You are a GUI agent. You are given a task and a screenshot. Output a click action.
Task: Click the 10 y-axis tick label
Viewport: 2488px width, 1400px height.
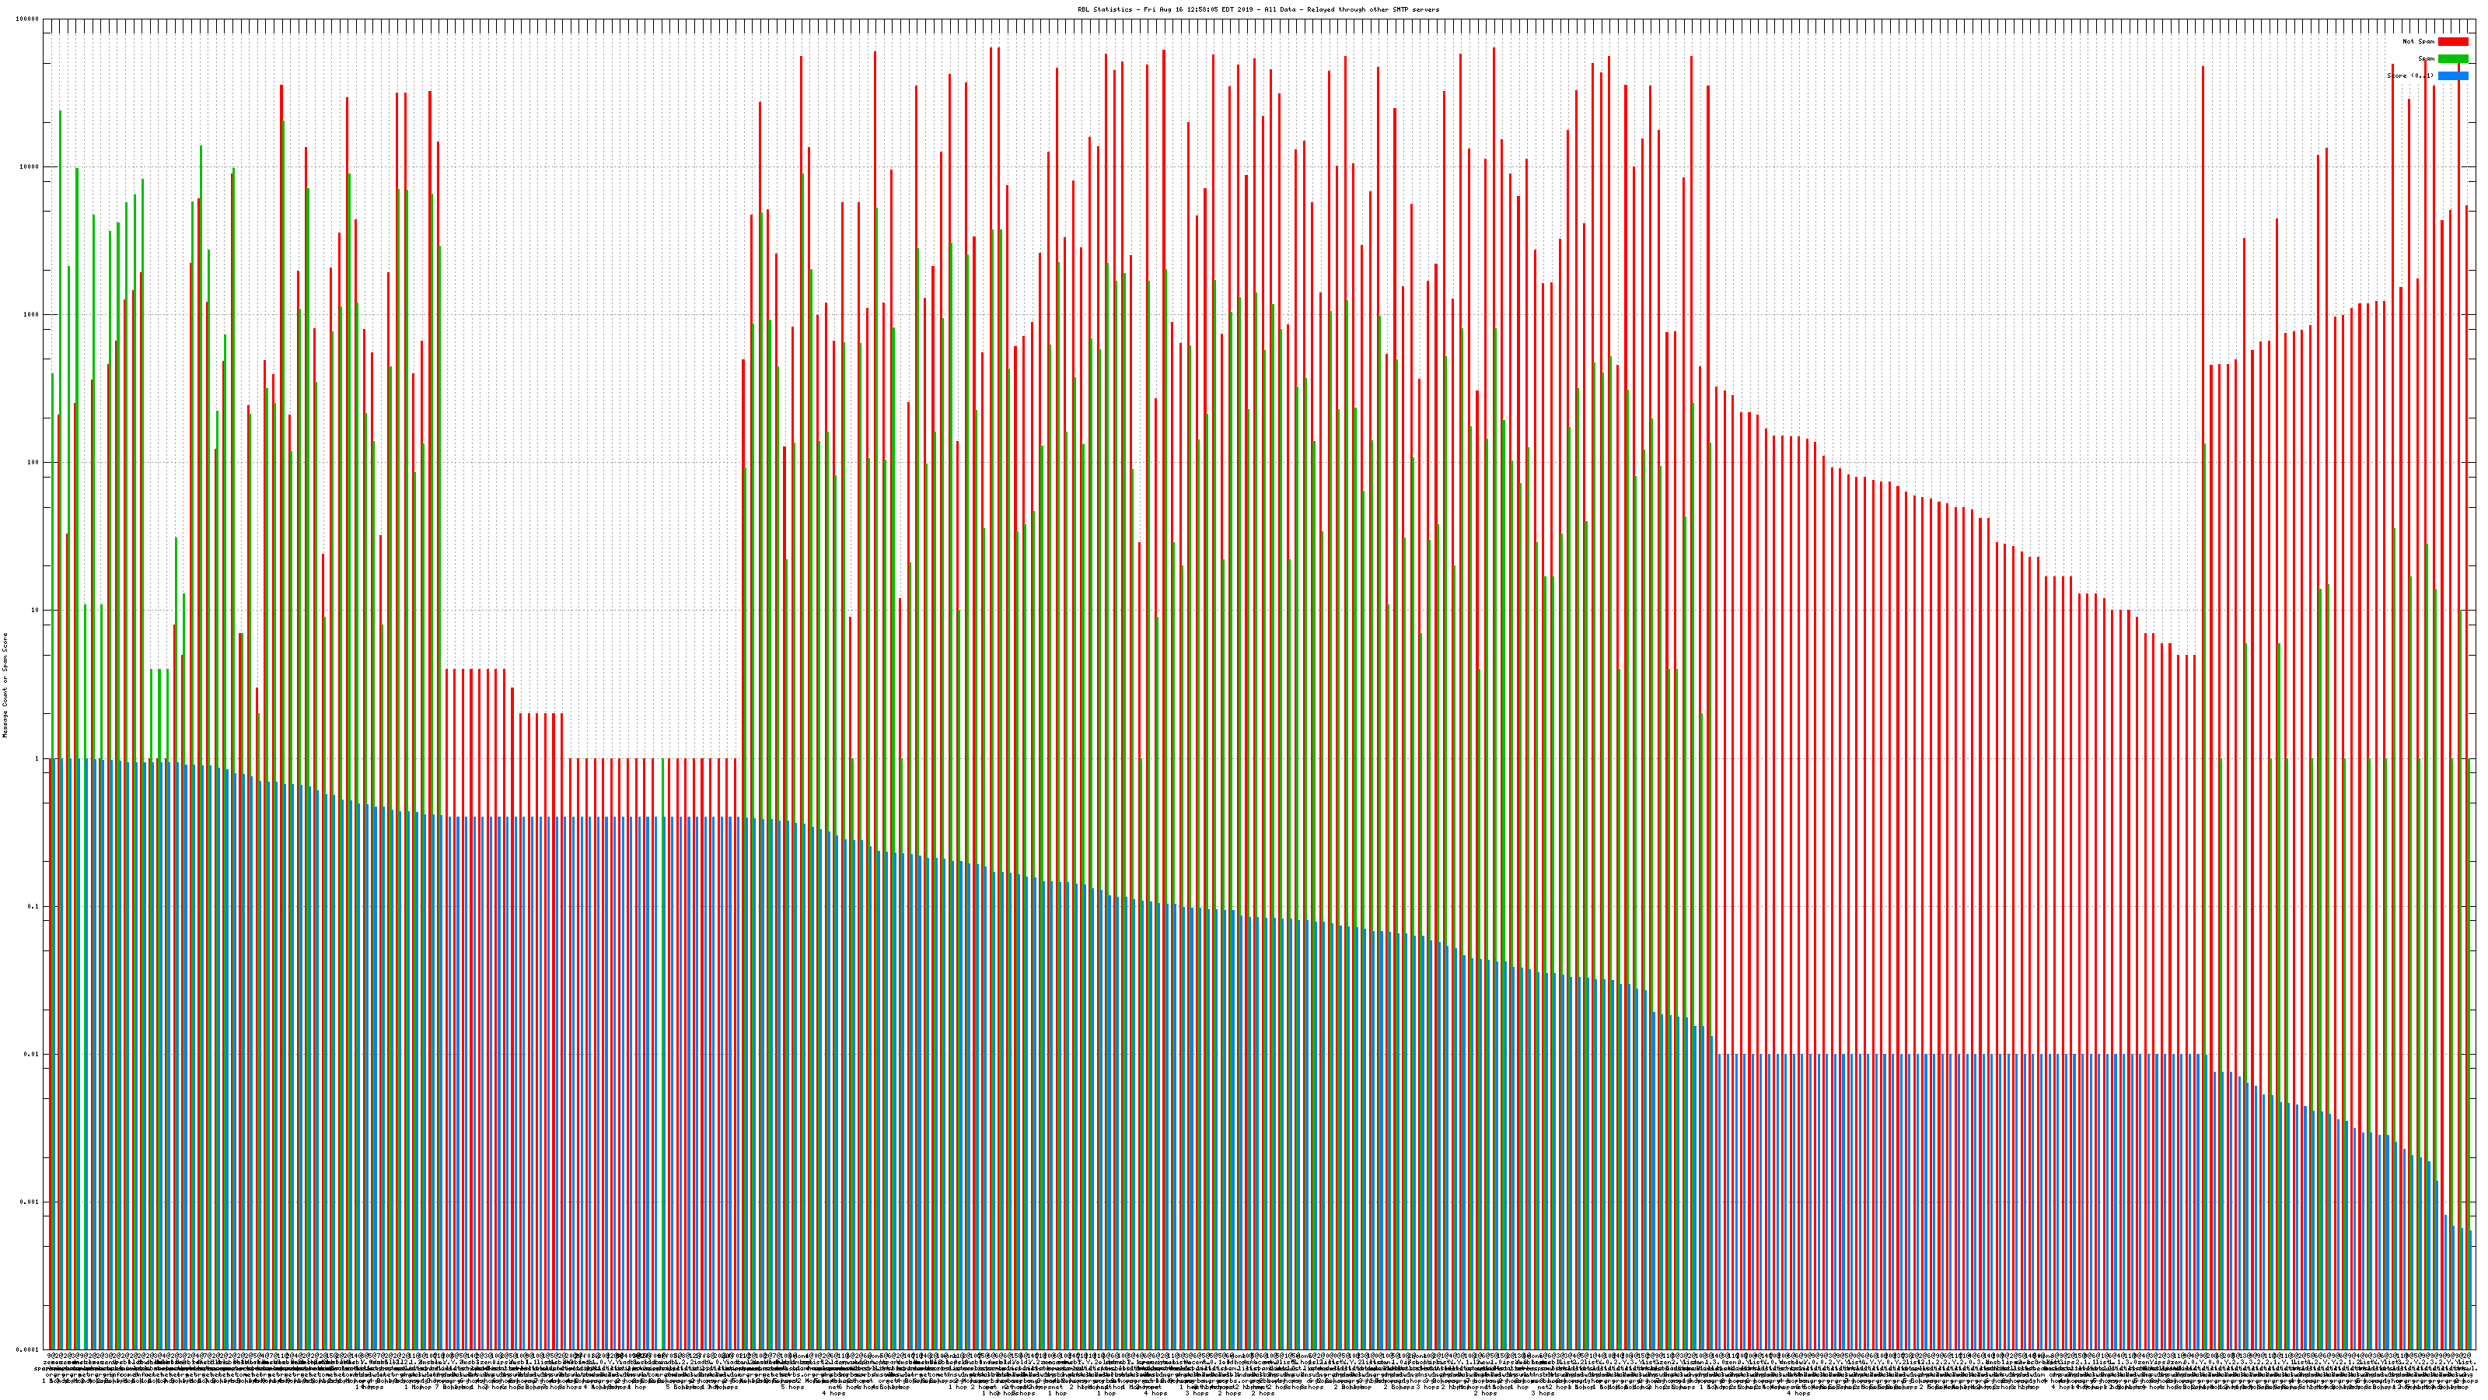(36, 610)
